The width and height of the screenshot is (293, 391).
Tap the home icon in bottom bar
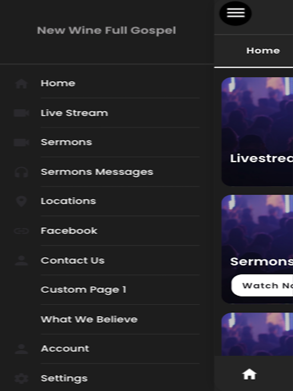pyautogui.click(x=249, y=374)
